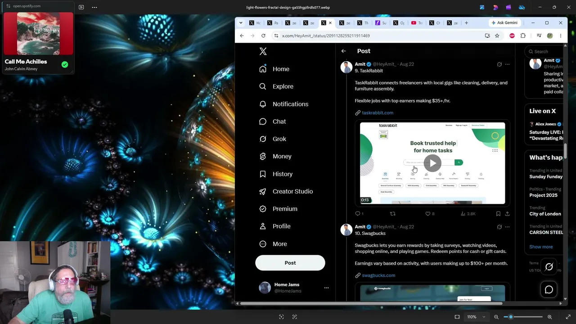576x324 pixels.
Task: Open Grok icon in sidebar
Action: [x=263, y=139]
